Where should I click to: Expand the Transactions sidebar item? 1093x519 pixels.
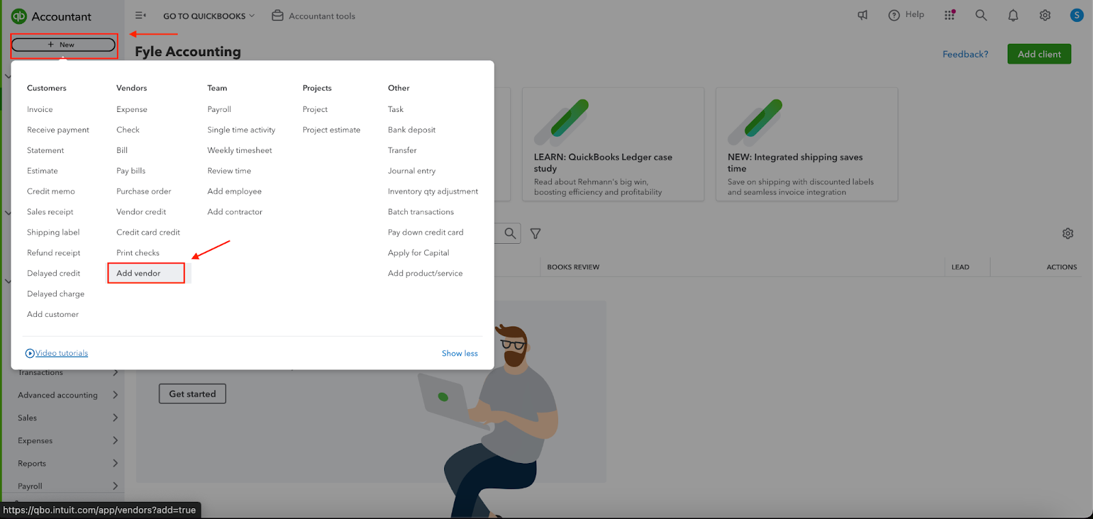click(67, 372)
